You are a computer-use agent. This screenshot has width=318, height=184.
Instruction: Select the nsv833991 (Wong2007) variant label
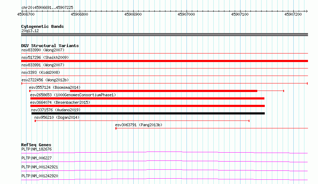(43, 65)
